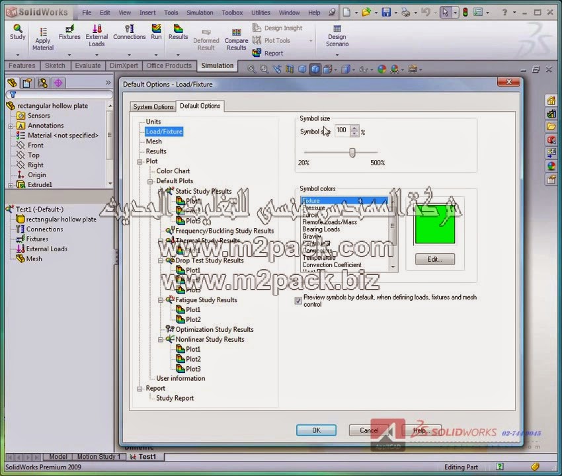Expand the collapsed feature manager tabs chevron

[x=108, y=83]
